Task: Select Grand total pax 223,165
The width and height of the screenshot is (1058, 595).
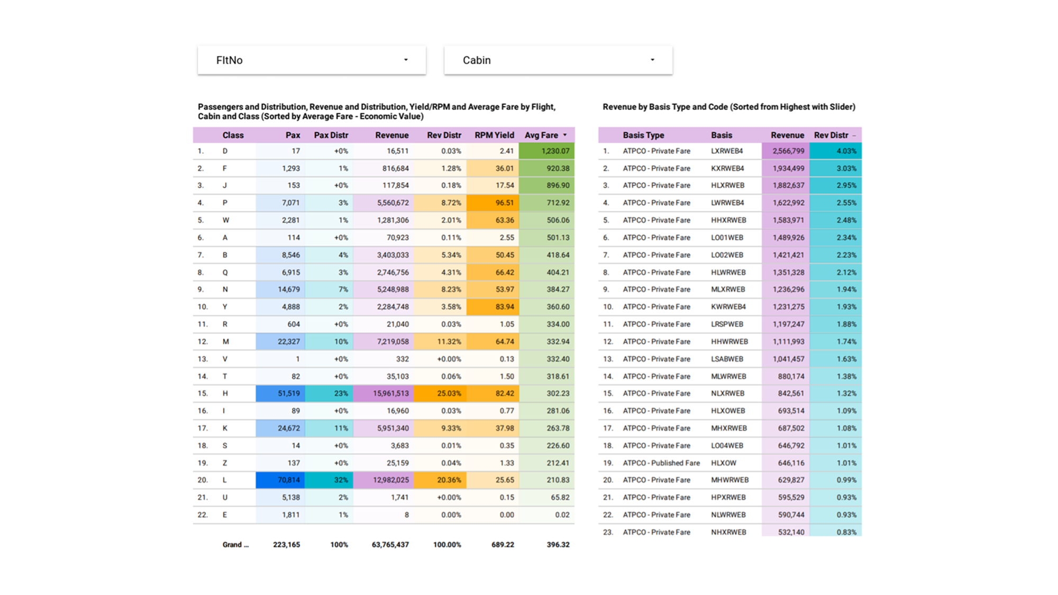Action: coord(286,545)
